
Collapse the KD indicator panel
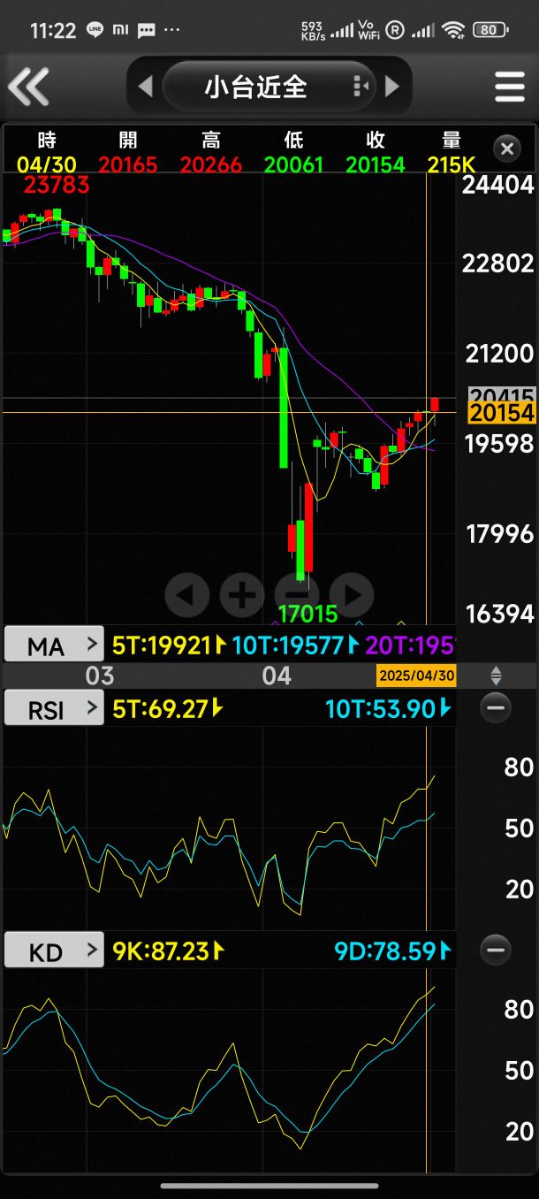[496, 951]
